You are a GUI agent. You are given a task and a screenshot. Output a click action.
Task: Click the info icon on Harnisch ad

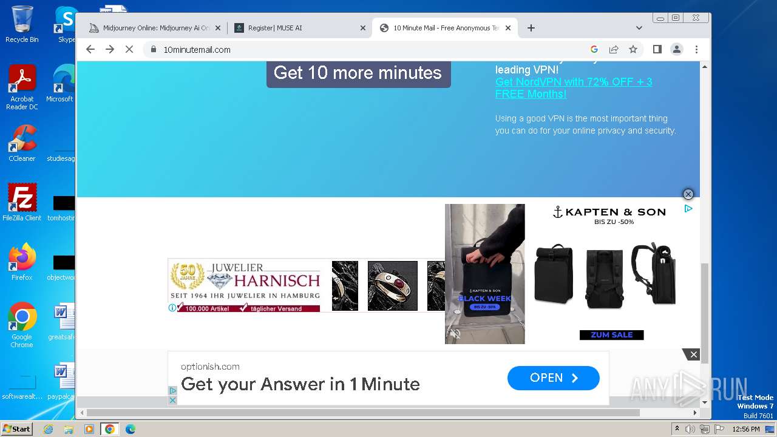172,308
